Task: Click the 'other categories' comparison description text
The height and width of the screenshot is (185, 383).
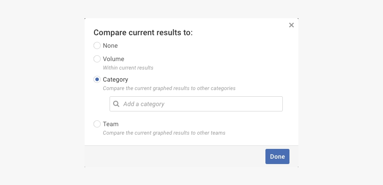Action: coord(169,88)
